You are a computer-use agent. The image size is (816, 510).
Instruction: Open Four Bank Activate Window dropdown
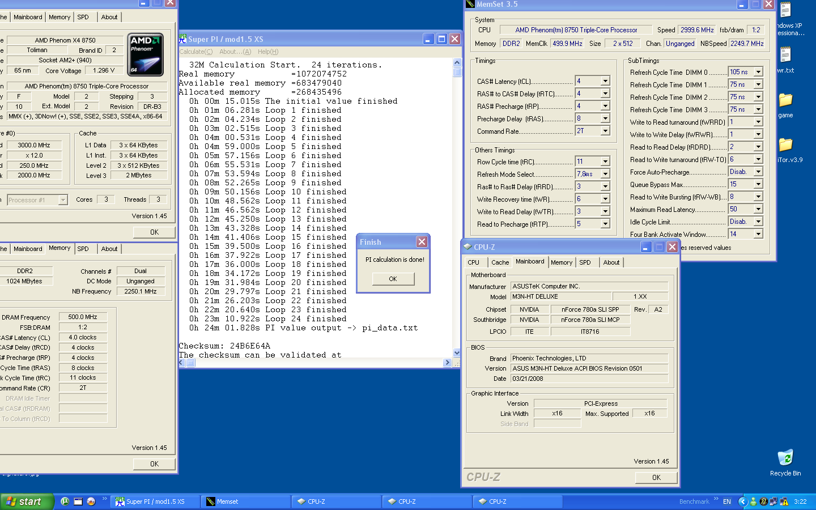pyautogui.click(x=758, y=234)
